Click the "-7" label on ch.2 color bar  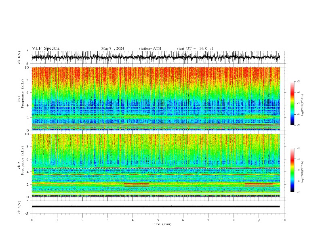point(298,192)
